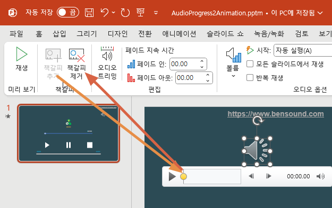Click the yellow bookmark marker on audio timeline

point(183,177)
